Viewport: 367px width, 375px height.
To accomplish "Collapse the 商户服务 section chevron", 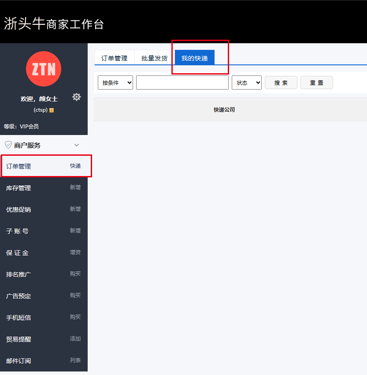I will [x=76, y=145].
